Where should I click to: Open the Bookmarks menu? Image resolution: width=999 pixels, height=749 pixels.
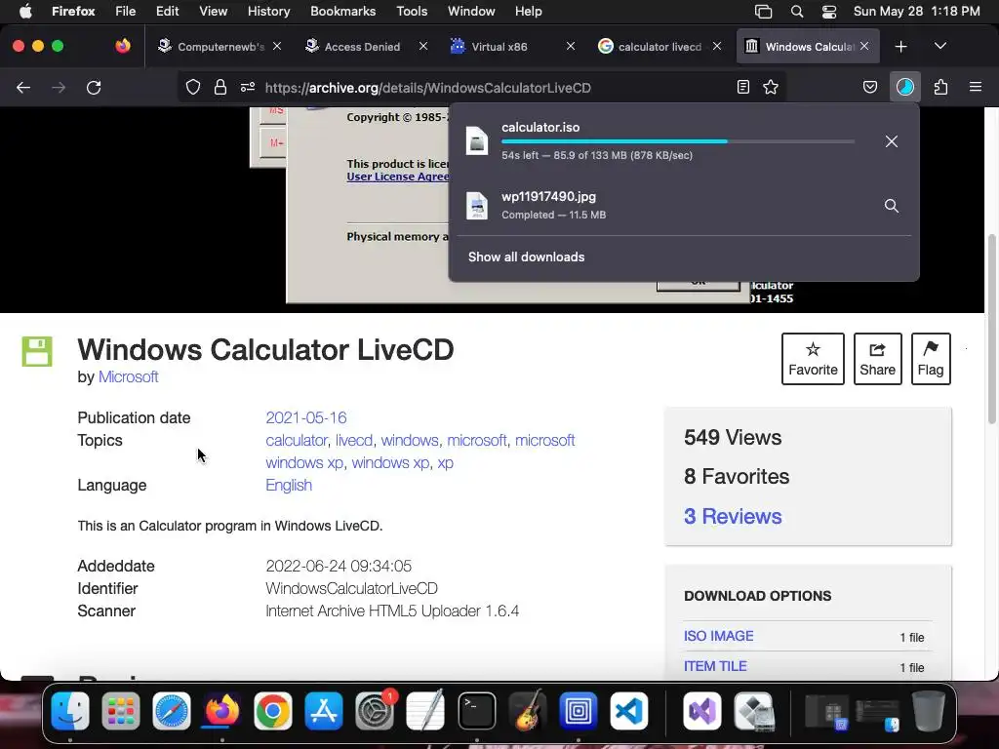point(342,12)
